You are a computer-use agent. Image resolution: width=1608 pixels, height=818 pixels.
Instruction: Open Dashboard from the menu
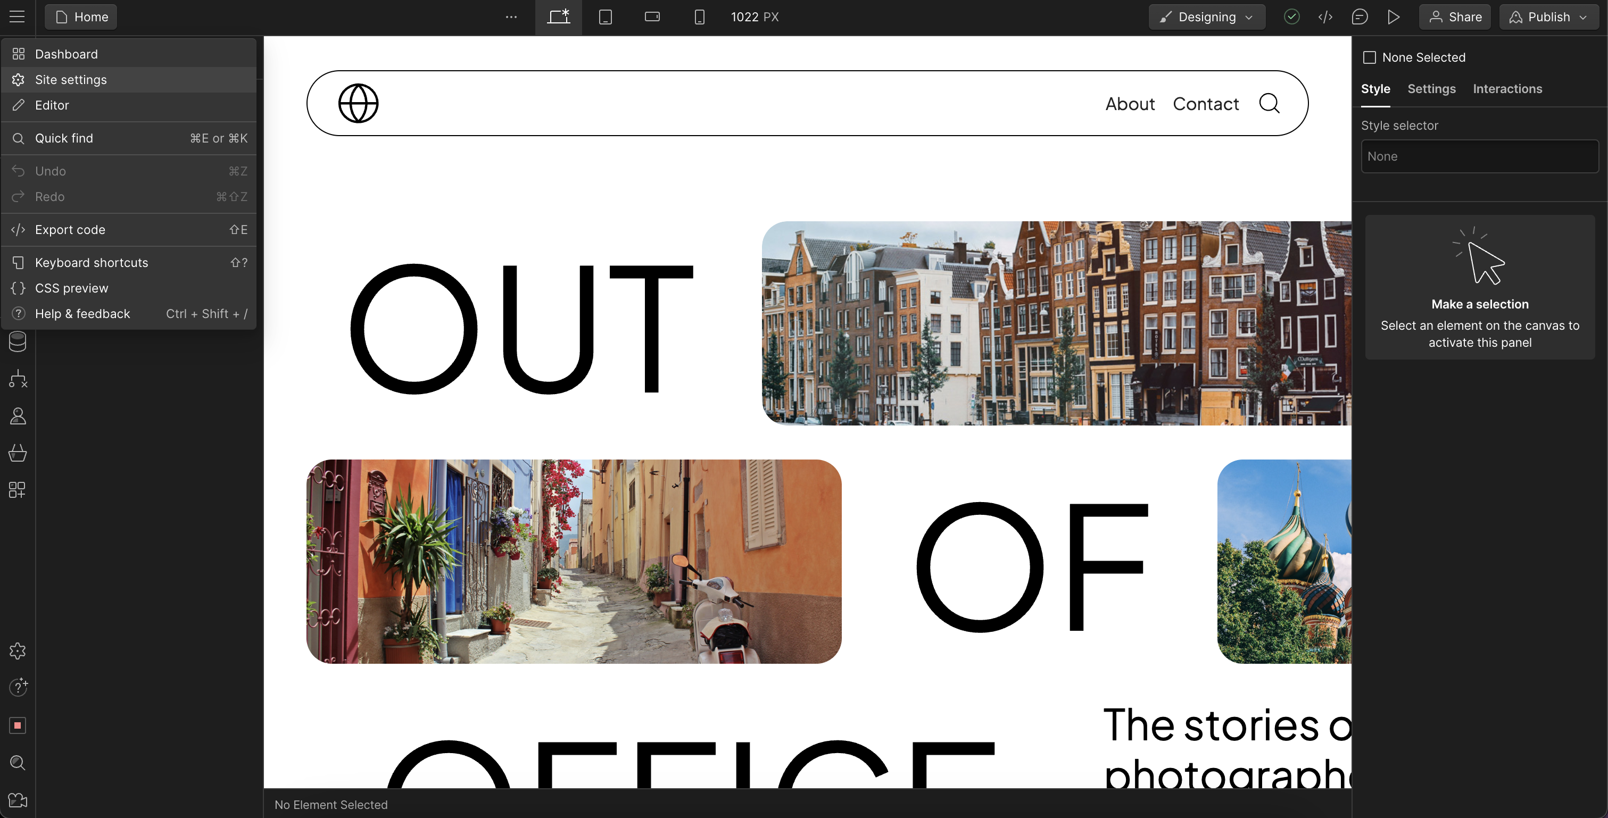pyautogui.click(x=129, y=54)
